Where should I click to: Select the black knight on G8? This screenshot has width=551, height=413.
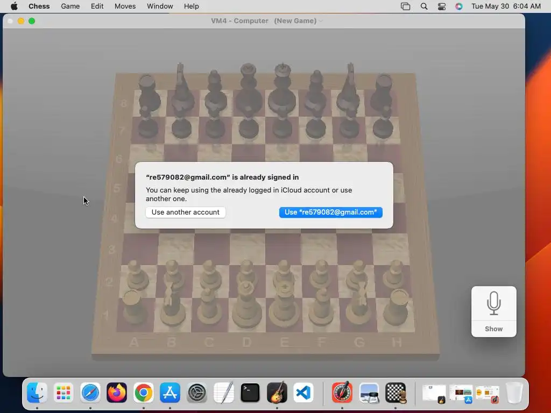pos(349,88)
